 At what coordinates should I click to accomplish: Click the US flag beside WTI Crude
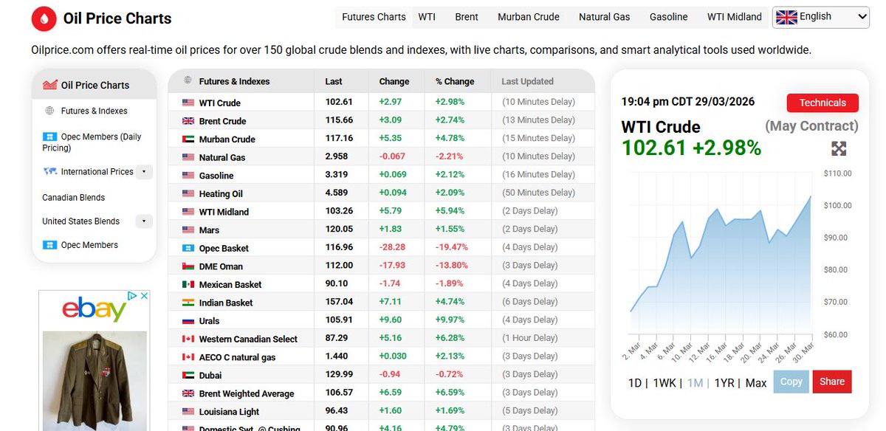click(x=188, y=103)
